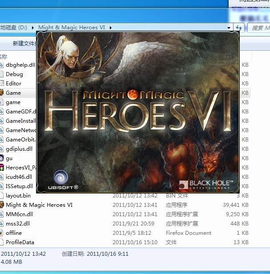Click the 名称 name column header
The image size is (270, 274).
[4, 56]
